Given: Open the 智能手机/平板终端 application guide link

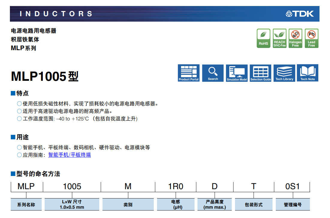Looking at the screenshot, I should click(70, 155).
